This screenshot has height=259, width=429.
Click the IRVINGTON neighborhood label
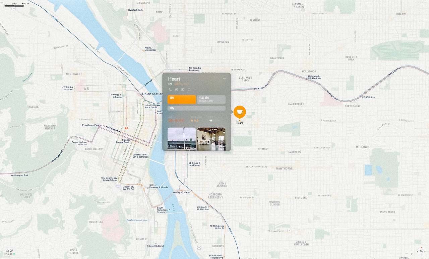(223, 42)
